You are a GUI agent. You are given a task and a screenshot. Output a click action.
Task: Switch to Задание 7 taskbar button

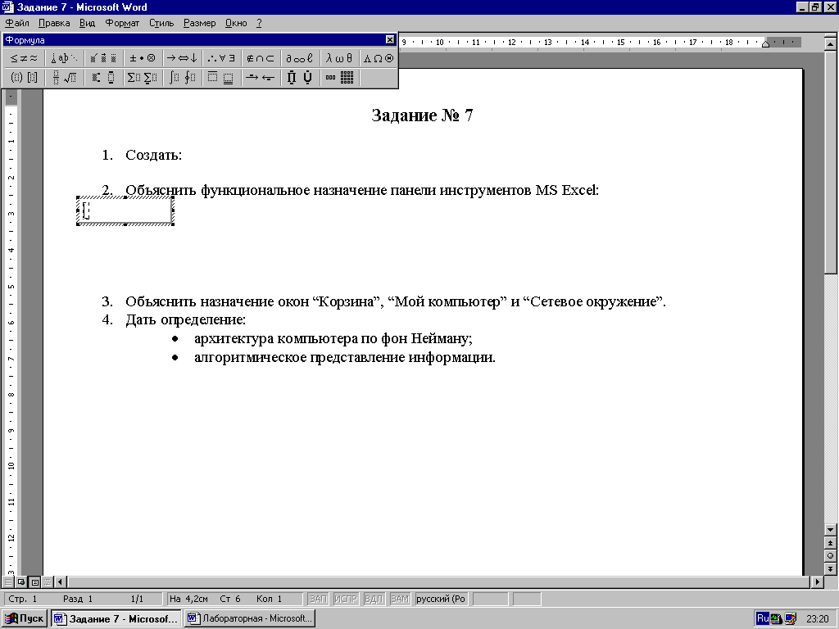point(116,619)
